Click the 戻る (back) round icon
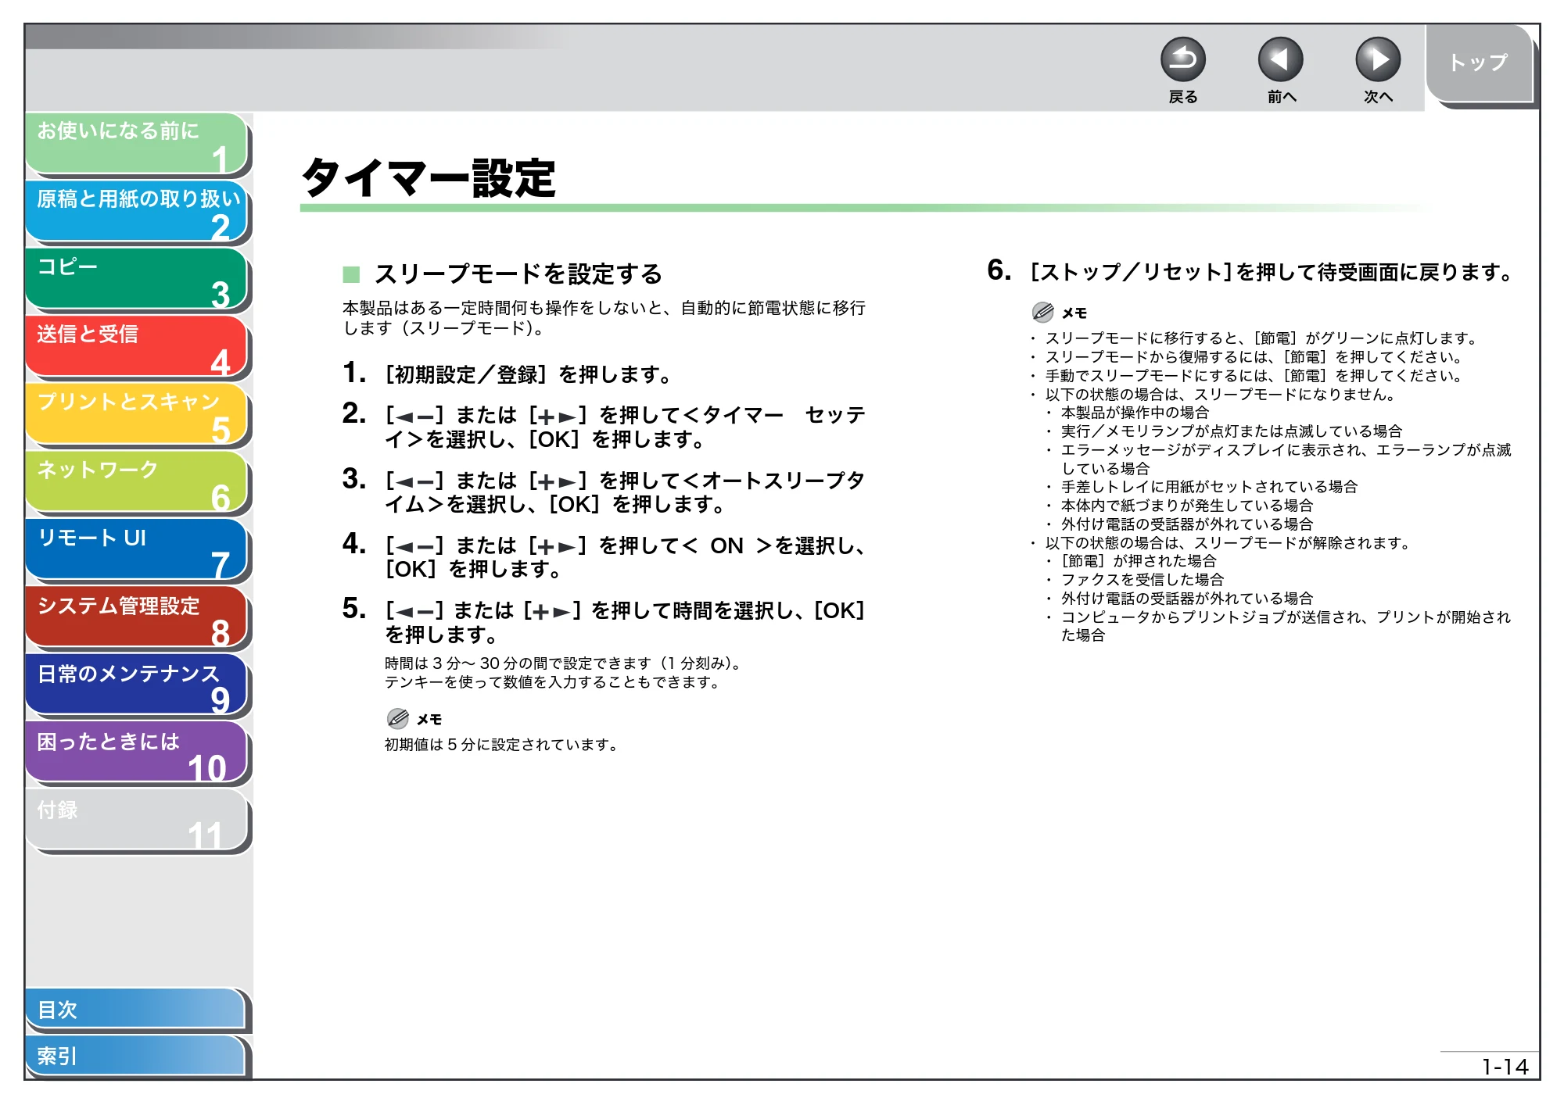The image size is (1564, 1105). tap(1182, 59)
